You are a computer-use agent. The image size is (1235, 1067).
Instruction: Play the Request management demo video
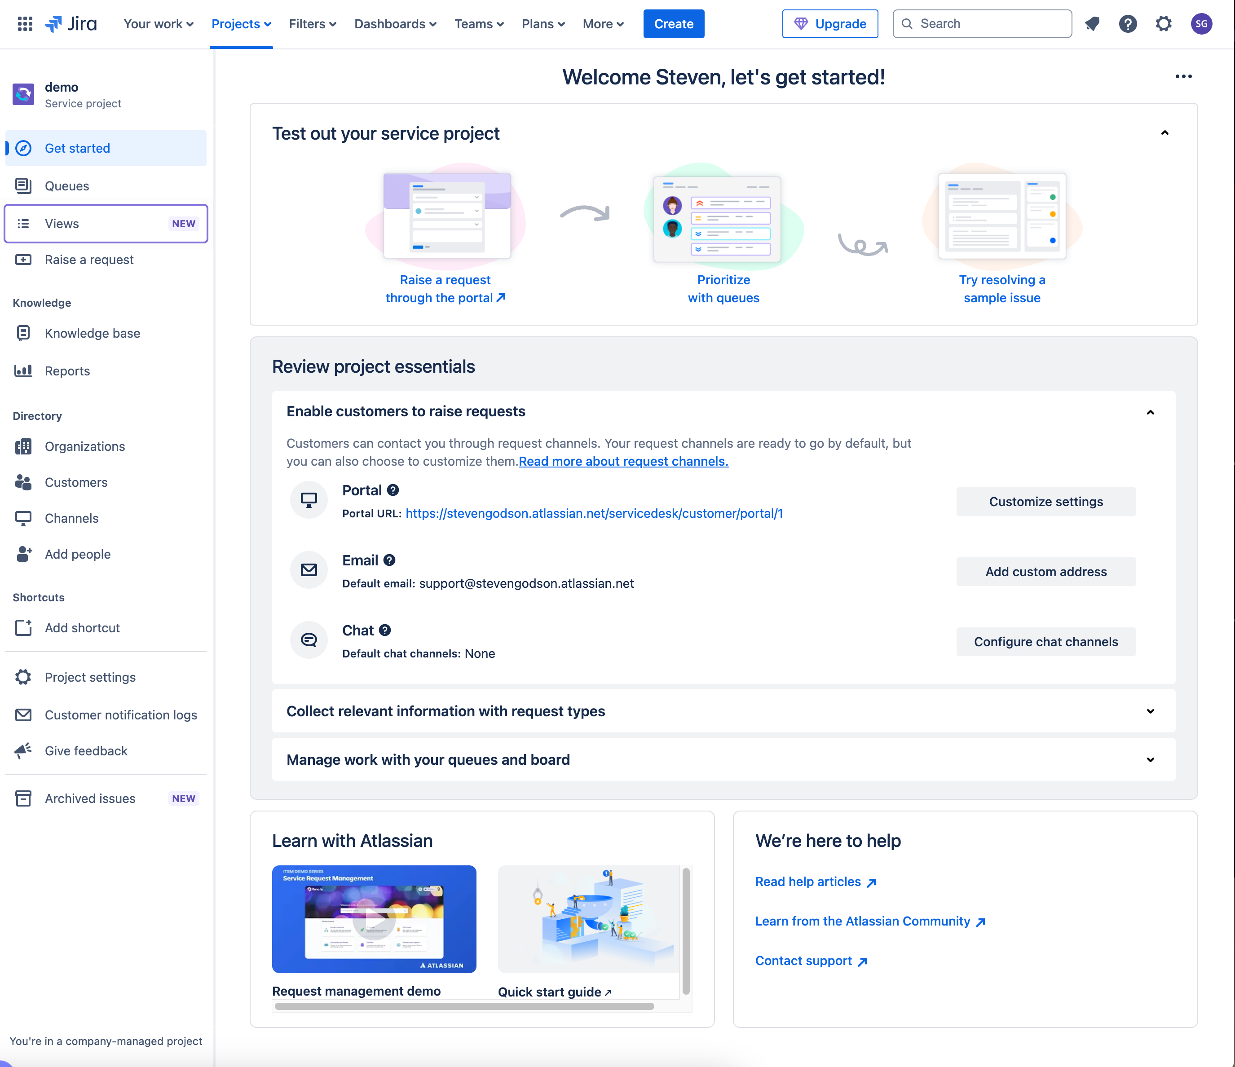[374, 918]
